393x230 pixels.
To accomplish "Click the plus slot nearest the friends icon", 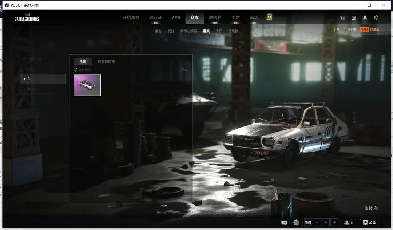I will tap(334, 222).
